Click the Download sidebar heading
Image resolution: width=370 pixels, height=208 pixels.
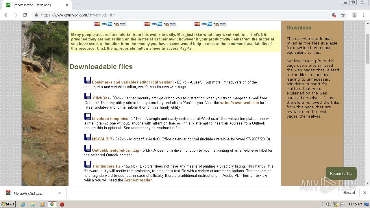[299, 28]
